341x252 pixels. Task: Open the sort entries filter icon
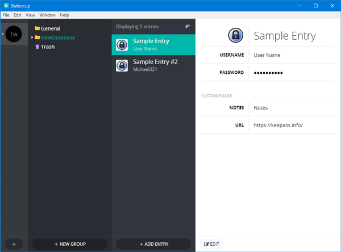(188, 27)
